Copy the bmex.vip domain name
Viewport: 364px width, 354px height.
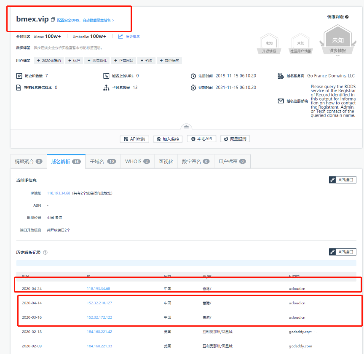coord(53,20)
